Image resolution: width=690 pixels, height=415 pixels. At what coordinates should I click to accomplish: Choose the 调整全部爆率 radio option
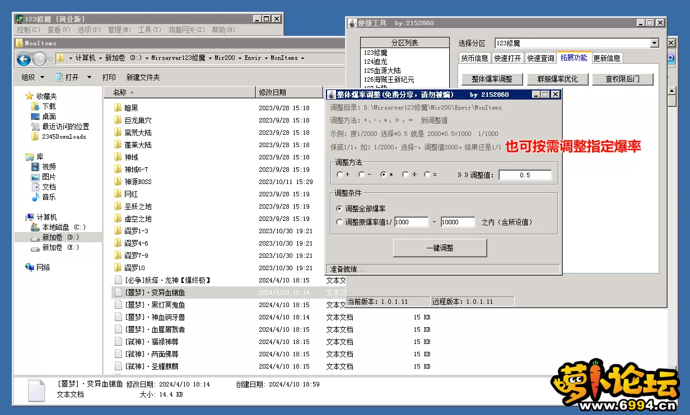tap(339, 209)
